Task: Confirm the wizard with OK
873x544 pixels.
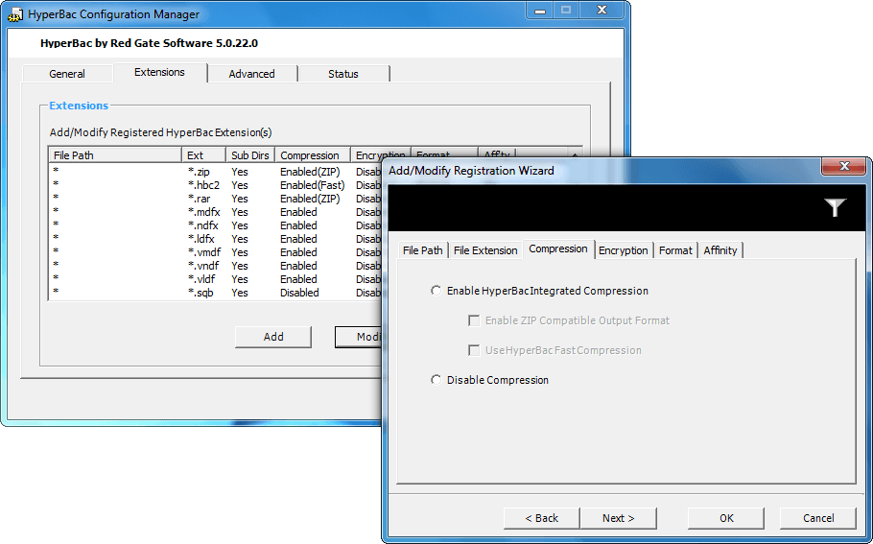Action: coord(726,518)
